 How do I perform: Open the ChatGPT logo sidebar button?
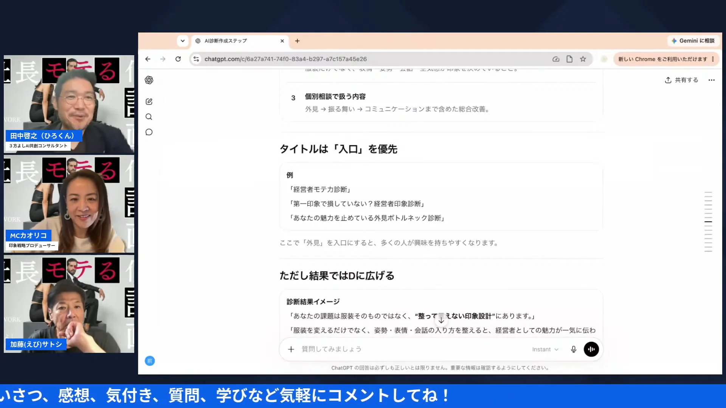149,80
